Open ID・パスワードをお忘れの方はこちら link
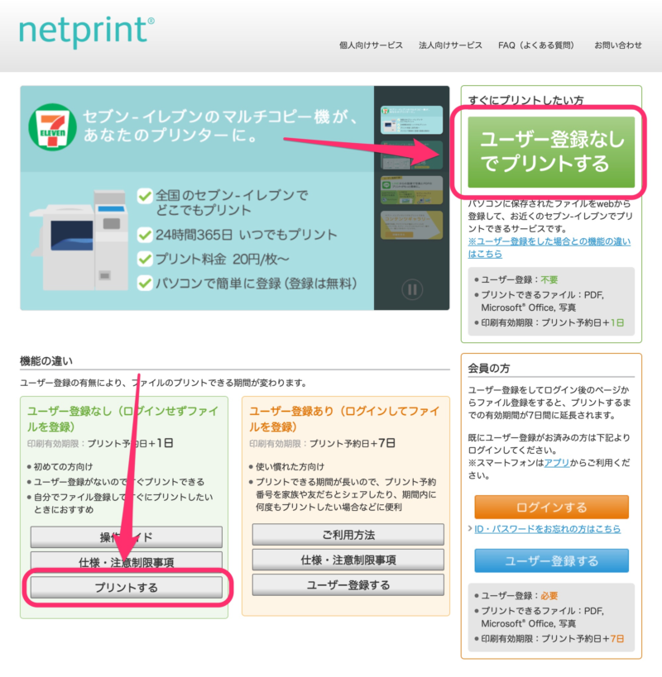 [x=548, y=529]
